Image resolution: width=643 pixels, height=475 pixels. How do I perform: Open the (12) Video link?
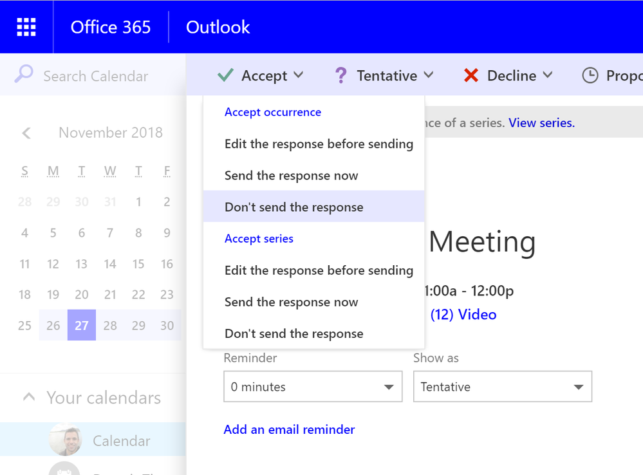[x=463, y=315]
